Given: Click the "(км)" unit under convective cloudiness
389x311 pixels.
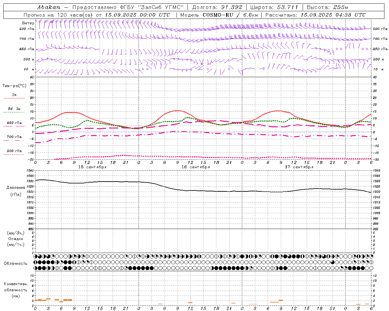Looking at the screenshot, I should point(15,296).
